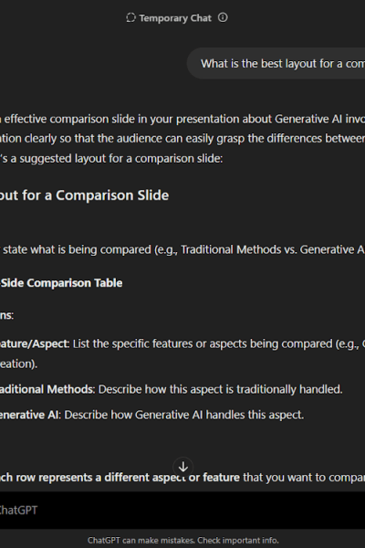Click the dashed-circle Temporary Chat icon
The height and width of the screenshot is (548, 365).
click(130, 18)
